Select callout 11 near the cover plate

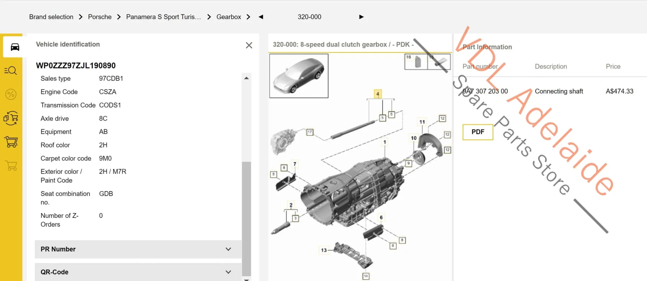pos(422,122)
